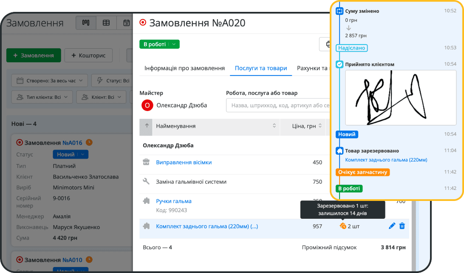The height and width of the screenshot is (273, 464).
Task: Open the calendar view
Action: [x=126, y=22]
